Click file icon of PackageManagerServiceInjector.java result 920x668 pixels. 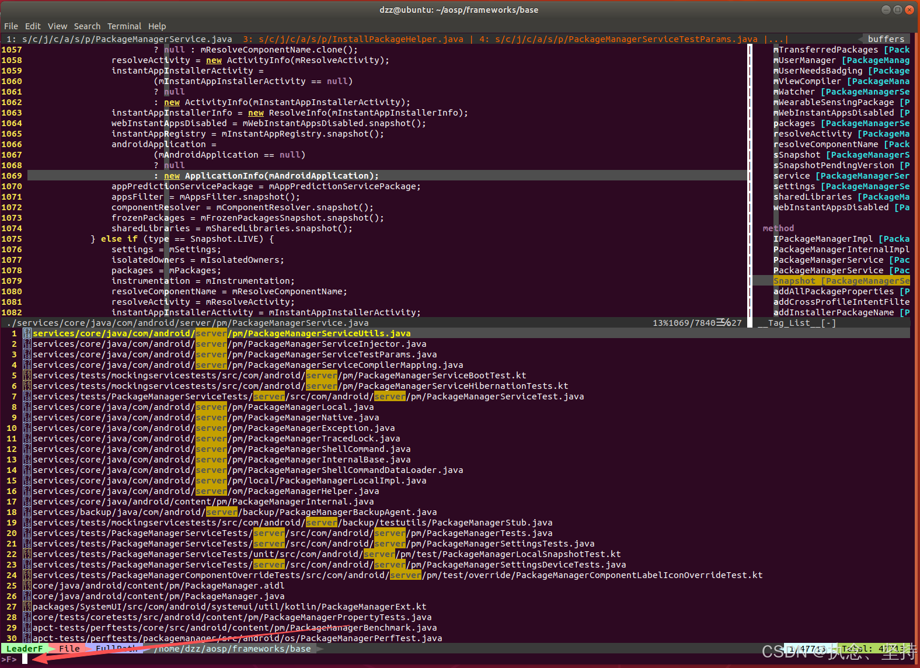click(27, 344)
